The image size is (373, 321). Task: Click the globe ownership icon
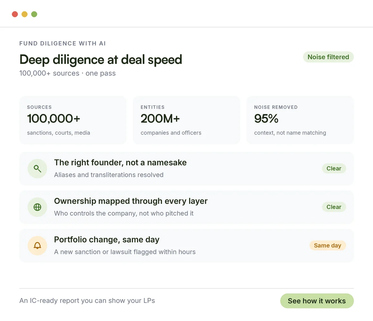click(37, 207)
